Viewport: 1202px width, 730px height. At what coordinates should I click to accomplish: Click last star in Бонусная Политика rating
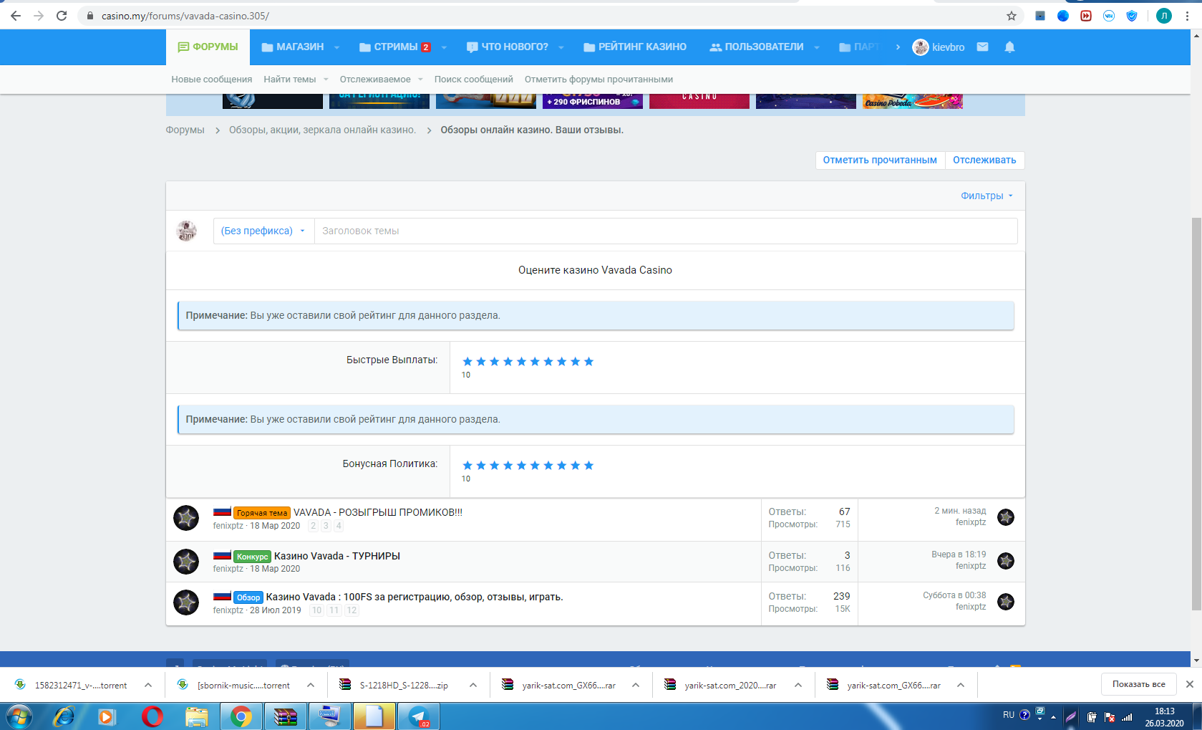[588, 466]
